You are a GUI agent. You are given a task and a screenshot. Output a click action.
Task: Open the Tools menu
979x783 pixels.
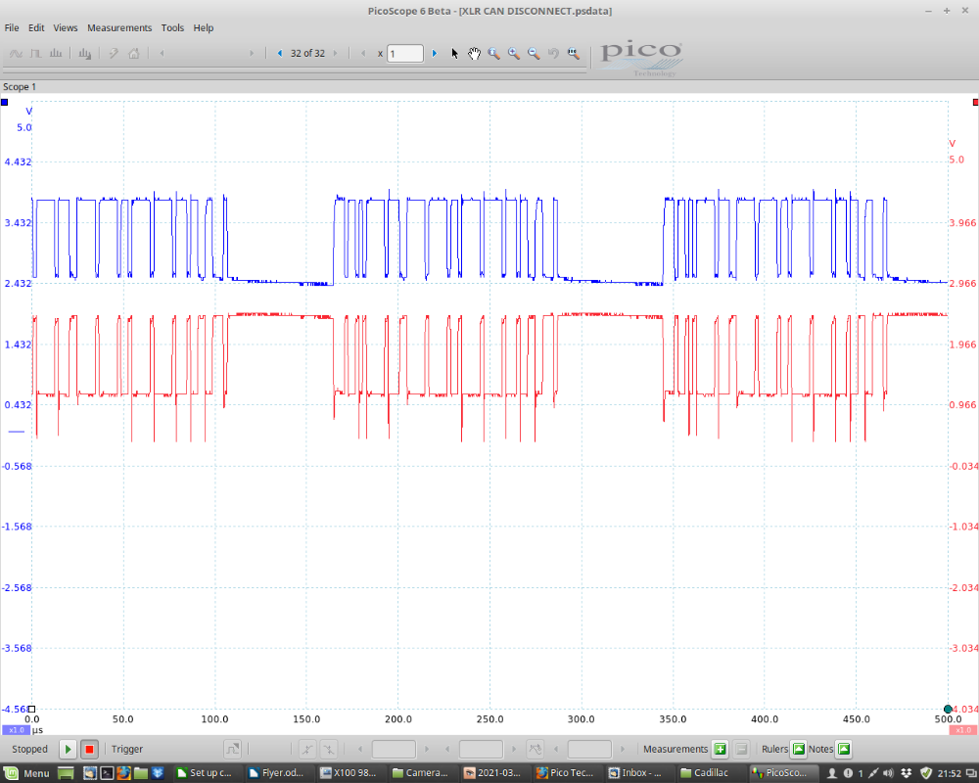172,28
